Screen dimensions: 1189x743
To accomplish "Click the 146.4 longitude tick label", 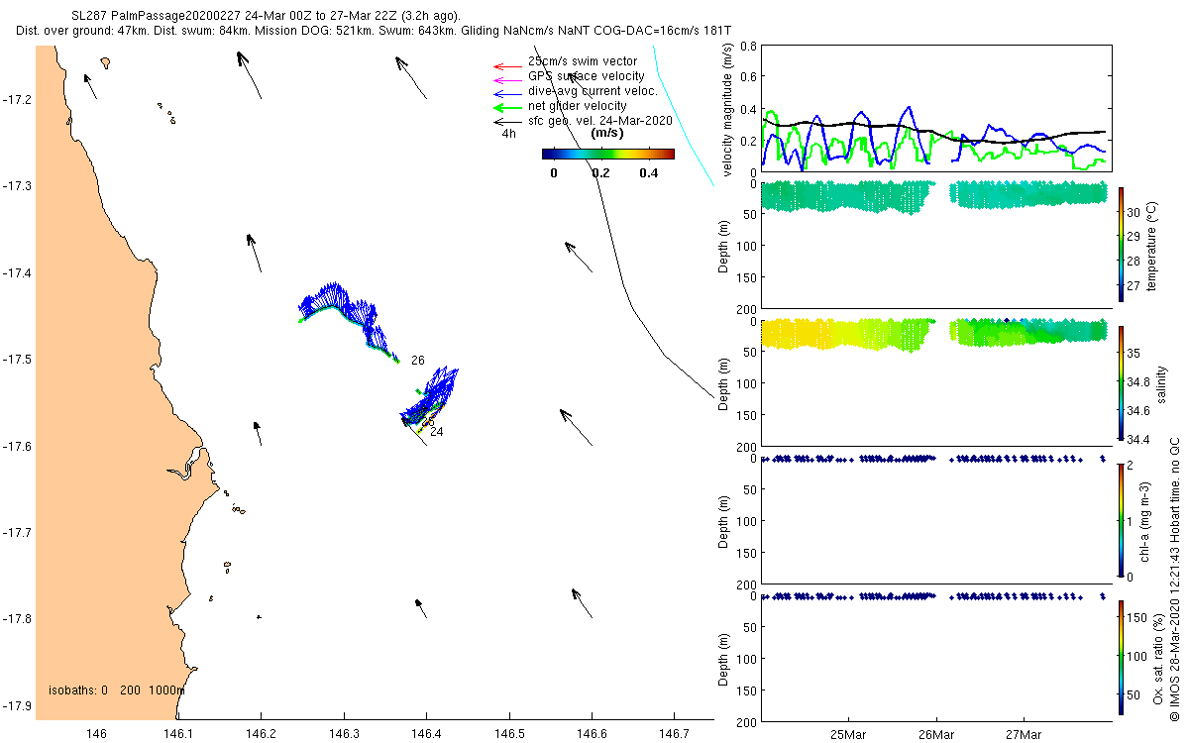I will tap(426, 734).
